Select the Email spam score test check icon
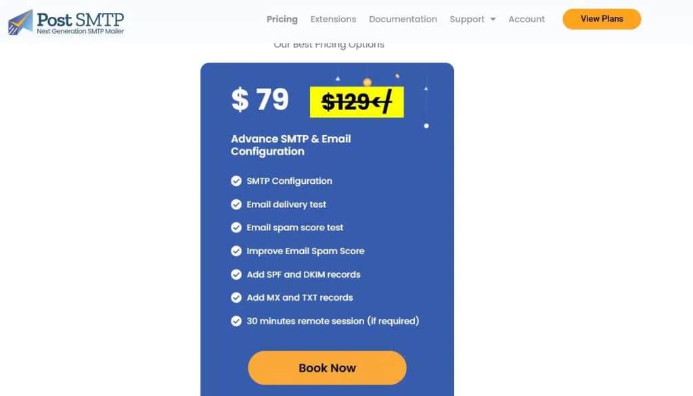The height and width of the screenshot is (396, 693). [236, 228]
